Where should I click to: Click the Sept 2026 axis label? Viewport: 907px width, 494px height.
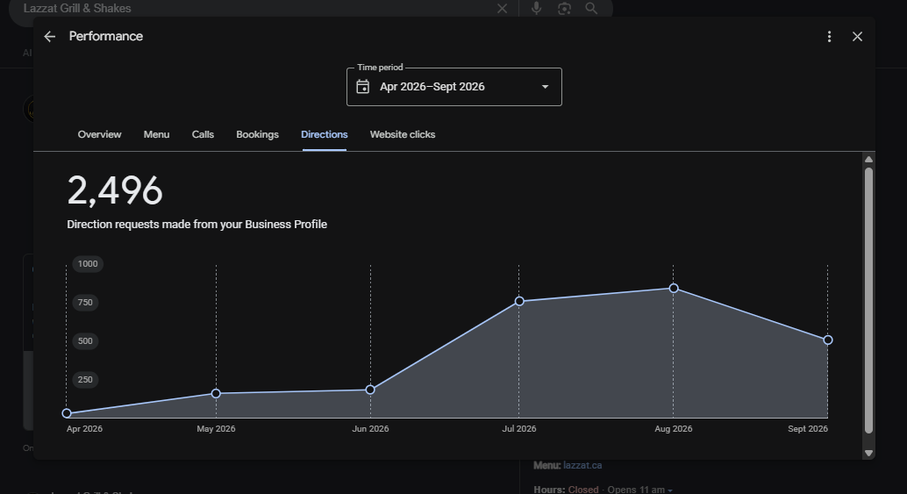point(808,429)
